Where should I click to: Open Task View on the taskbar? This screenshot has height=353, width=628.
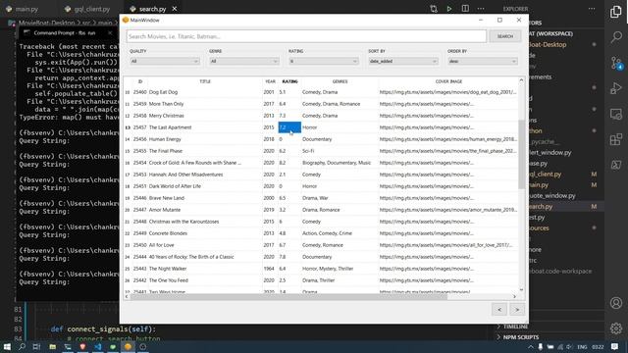point(36,346)
